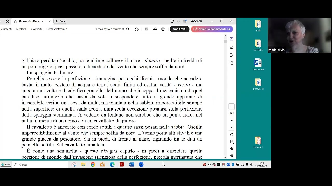
Task: Open the bookmarks panel in right rail
Action: 232,55
